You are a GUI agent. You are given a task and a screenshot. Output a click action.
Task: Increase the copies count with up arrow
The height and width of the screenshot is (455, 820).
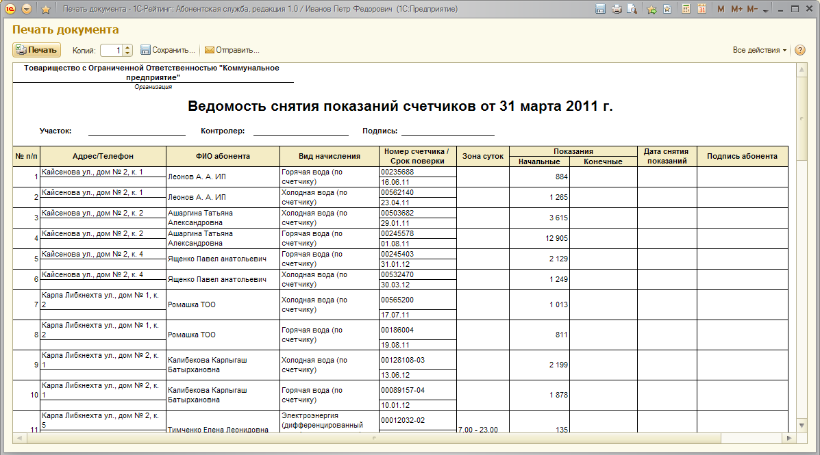pyautogui.click(x=127, y=47)
